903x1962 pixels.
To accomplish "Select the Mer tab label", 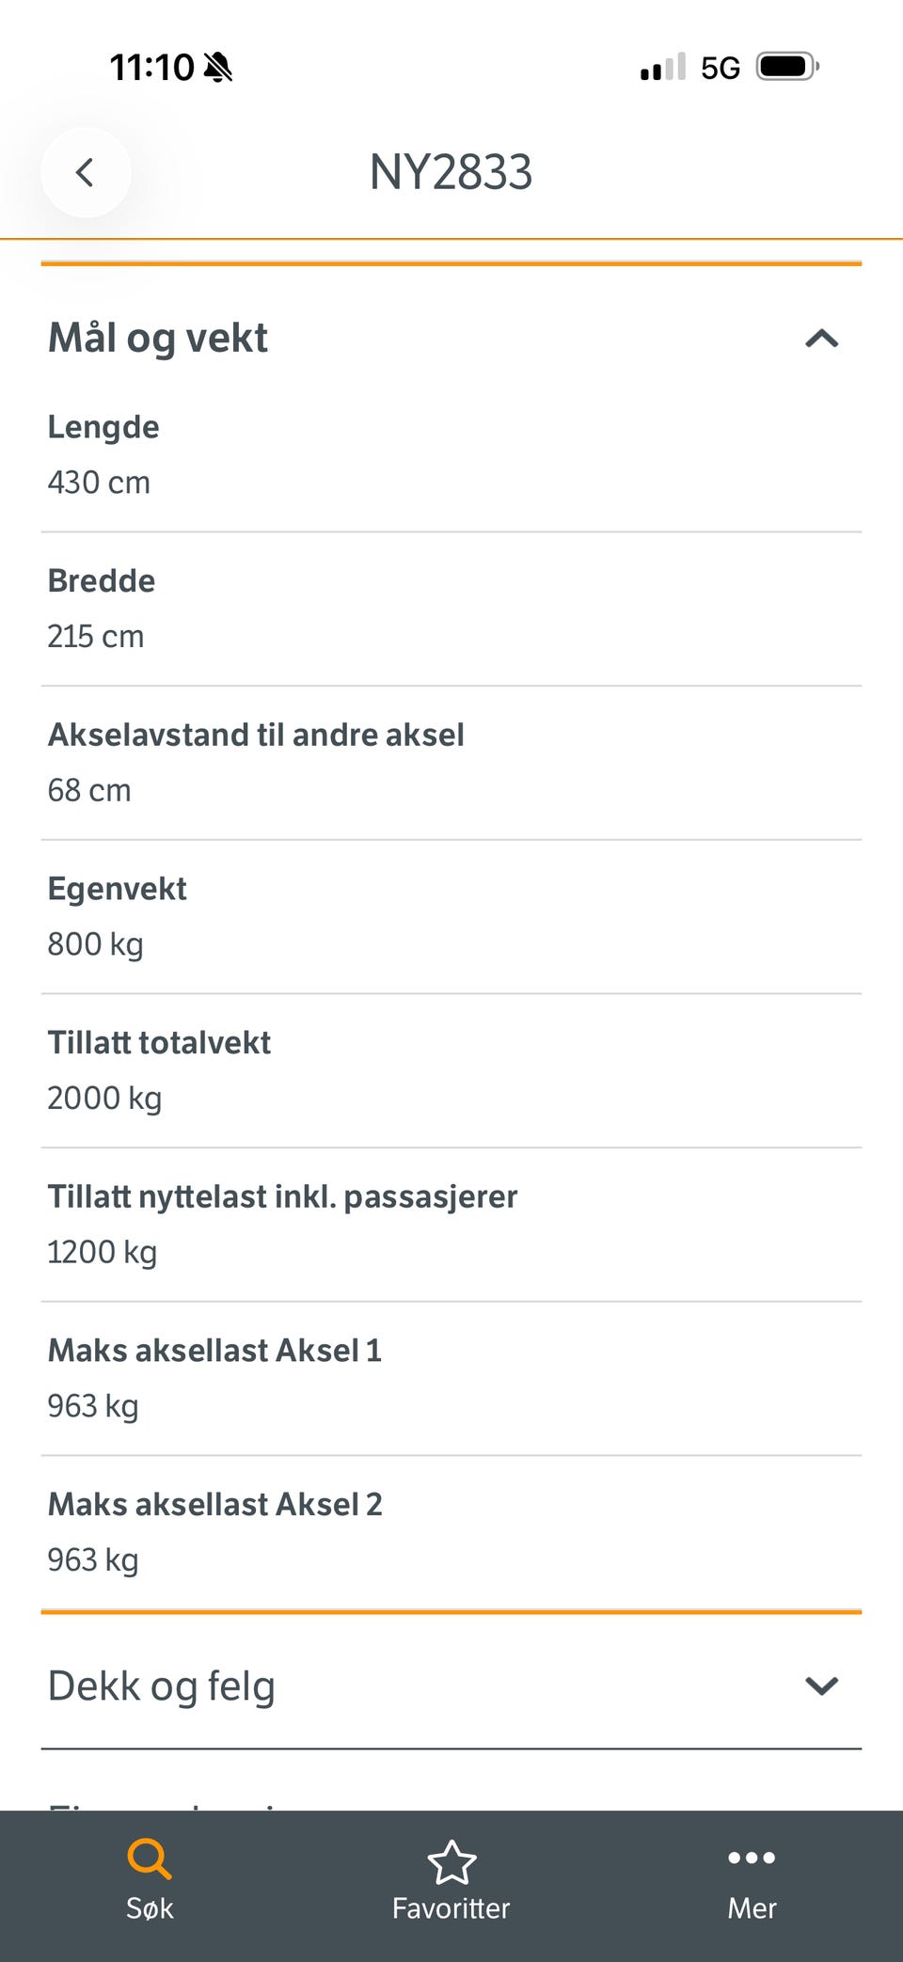I will click(x=752, y=1908).
